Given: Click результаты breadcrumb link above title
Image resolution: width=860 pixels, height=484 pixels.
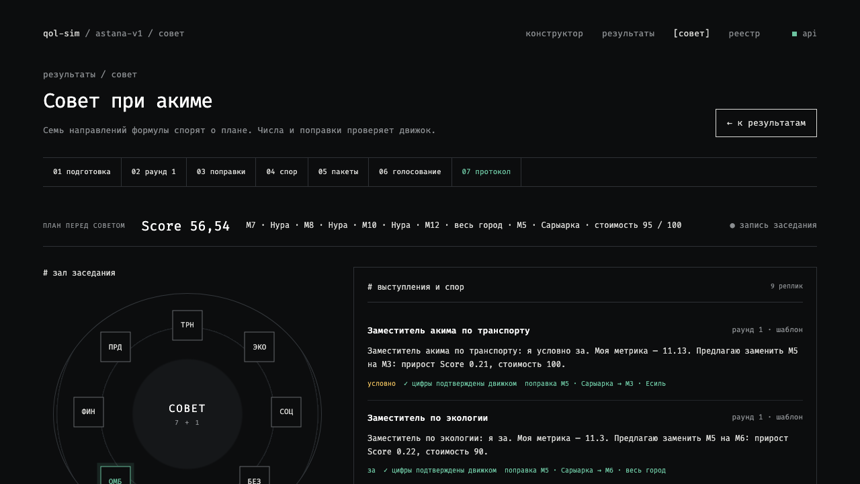Looking at the screenshot, I should (x=69, y=75).
